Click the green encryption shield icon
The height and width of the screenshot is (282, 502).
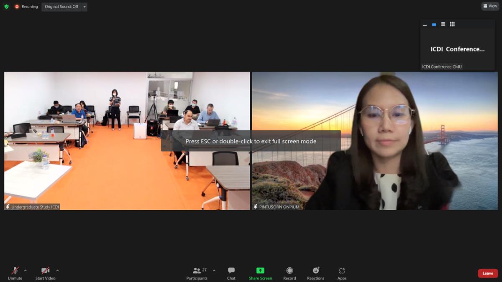(6, 7)
